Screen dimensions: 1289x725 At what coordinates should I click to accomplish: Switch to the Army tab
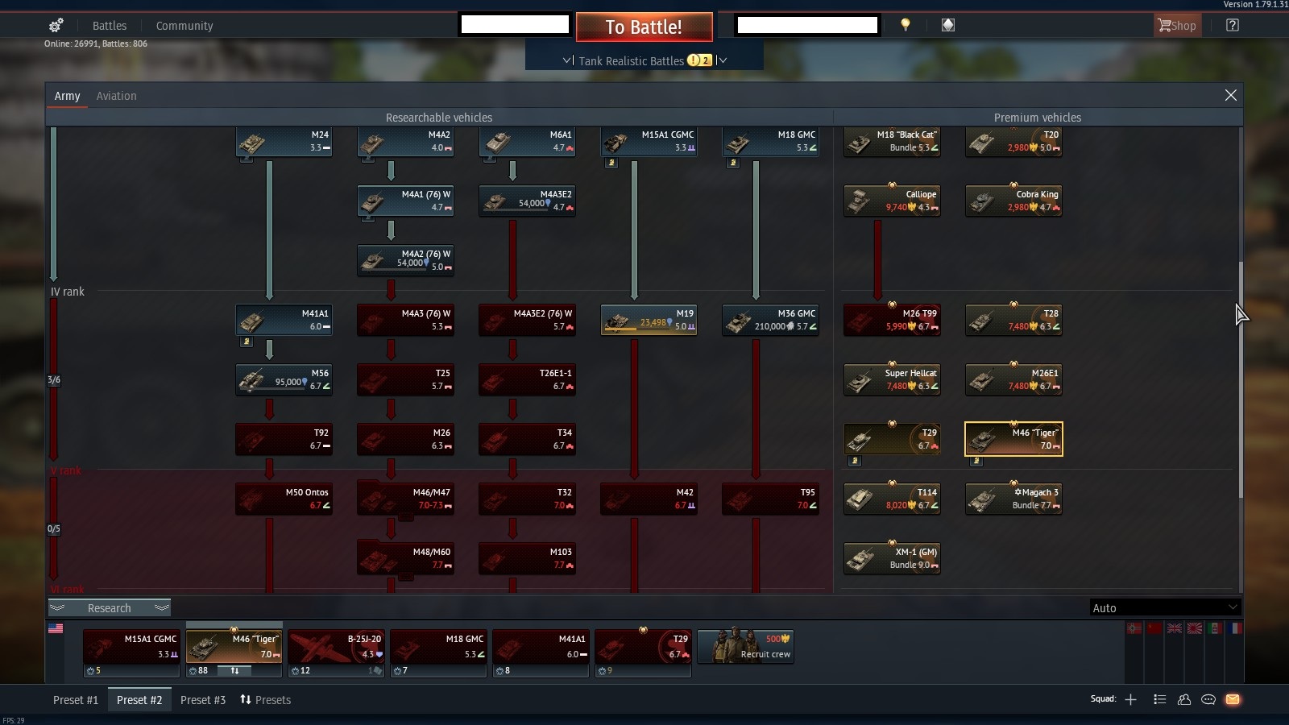coord(67,96)
